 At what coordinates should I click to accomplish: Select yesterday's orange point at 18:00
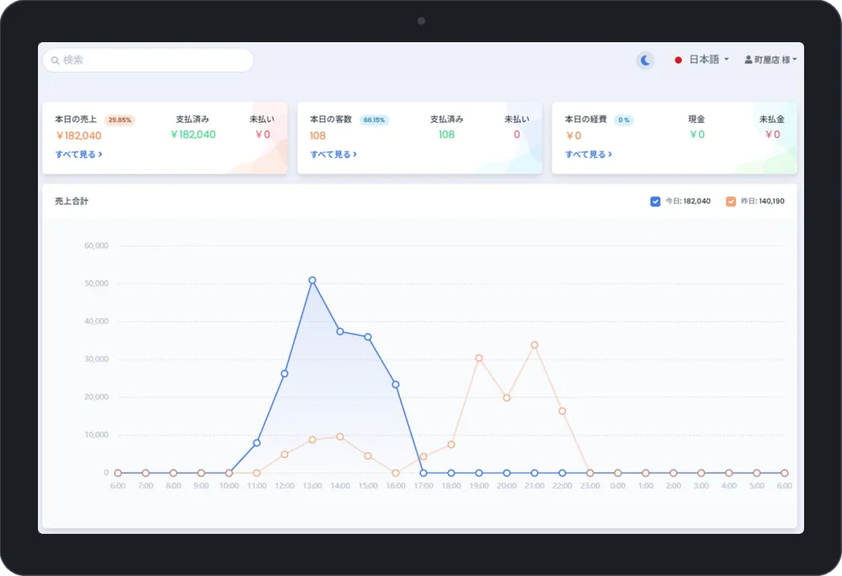pos(451,445)
